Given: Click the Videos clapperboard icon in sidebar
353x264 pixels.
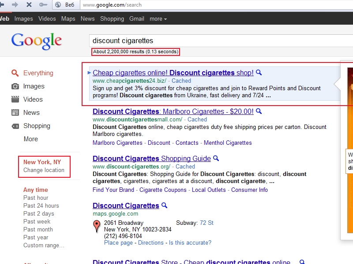Looking at the screenshot, I should click(15, 99).
